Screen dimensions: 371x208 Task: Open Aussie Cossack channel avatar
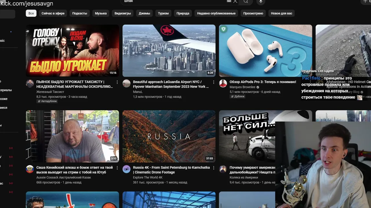click(x=30, y=169)
